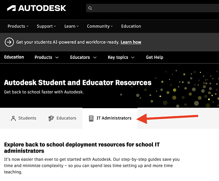Open the Community dropdown menu
Viewport: 219px width, 181px height.
click(x=100, y=26)
